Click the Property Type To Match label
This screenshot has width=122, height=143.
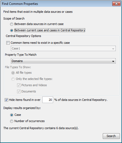coord(21,55)
